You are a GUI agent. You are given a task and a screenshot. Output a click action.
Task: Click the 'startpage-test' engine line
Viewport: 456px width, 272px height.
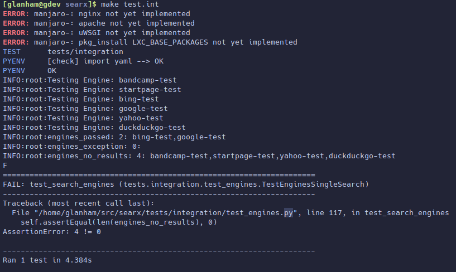tap(92, 90)
